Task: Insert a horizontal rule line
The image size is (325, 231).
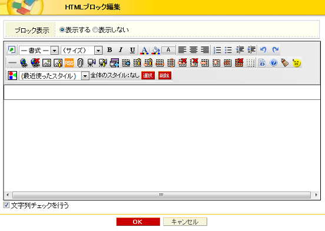Action: (12, 63)
